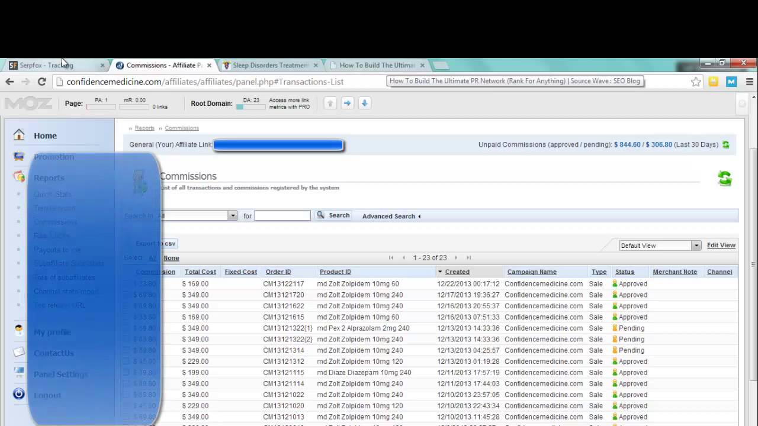Screen dimensions: 758x426
Task: Sort by Type column header
Action: tap(599, 272)
